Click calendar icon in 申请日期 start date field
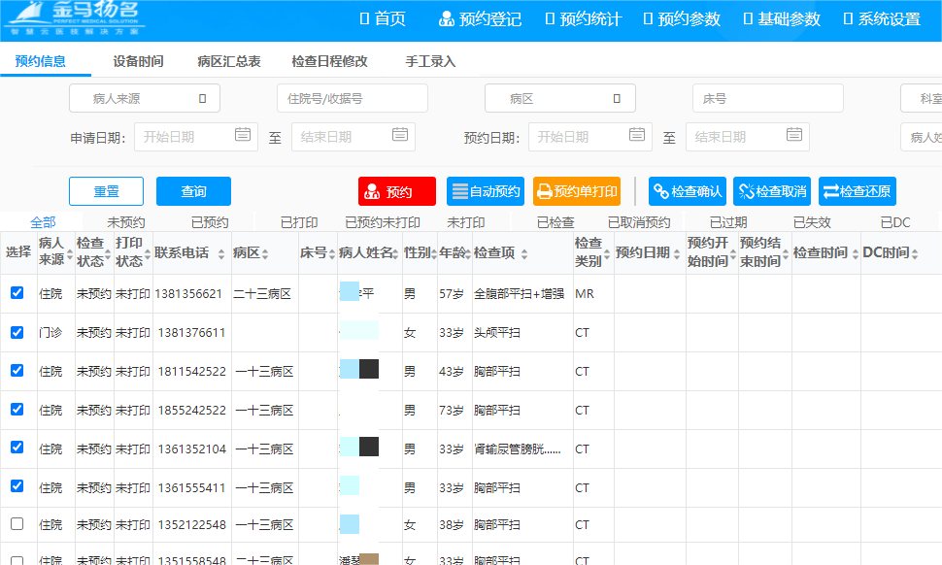Image resolution: width=942 pixels, height=565 pixels. coord(243,135)
